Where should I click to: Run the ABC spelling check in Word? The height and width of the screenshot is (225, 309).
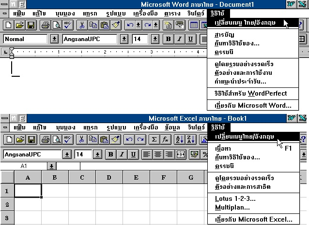coord(68,25)
